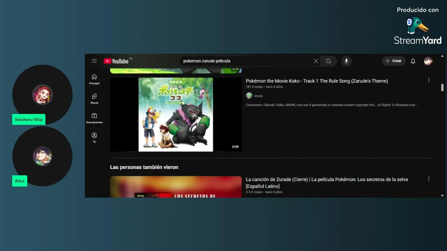
Task: Visit the Imora channel avatar
Action: (x=249, y=96)
